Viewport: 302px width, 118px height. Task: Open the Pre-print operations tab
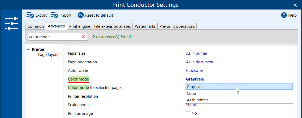point(177,26)
